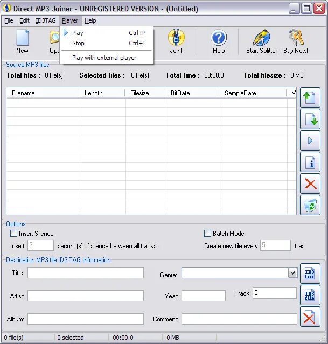The image size is (328, 344).
Task: Click the Create new file every field
Action: point(276,245)
